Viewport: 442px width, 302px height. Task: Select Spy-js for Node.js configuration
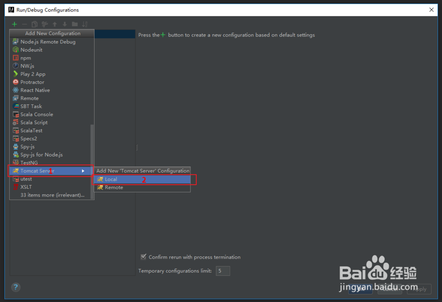click(50, 155)
